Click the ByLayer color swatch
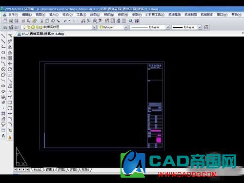Image resolution: width=244 pixels, height=183 pixels. point(101,27)
